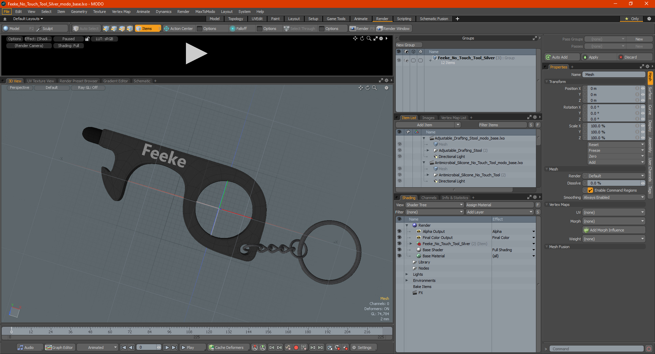Open the Shader Tree view dropdown

point(434,205)
